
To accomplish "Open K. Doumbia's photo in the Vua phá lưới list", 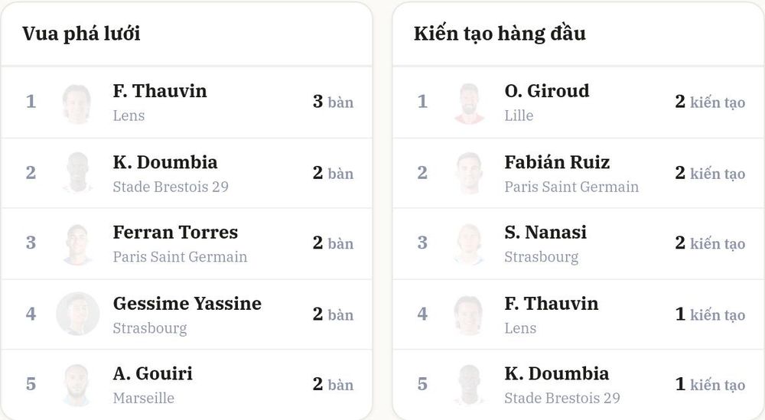I will (x=77, y=173).
